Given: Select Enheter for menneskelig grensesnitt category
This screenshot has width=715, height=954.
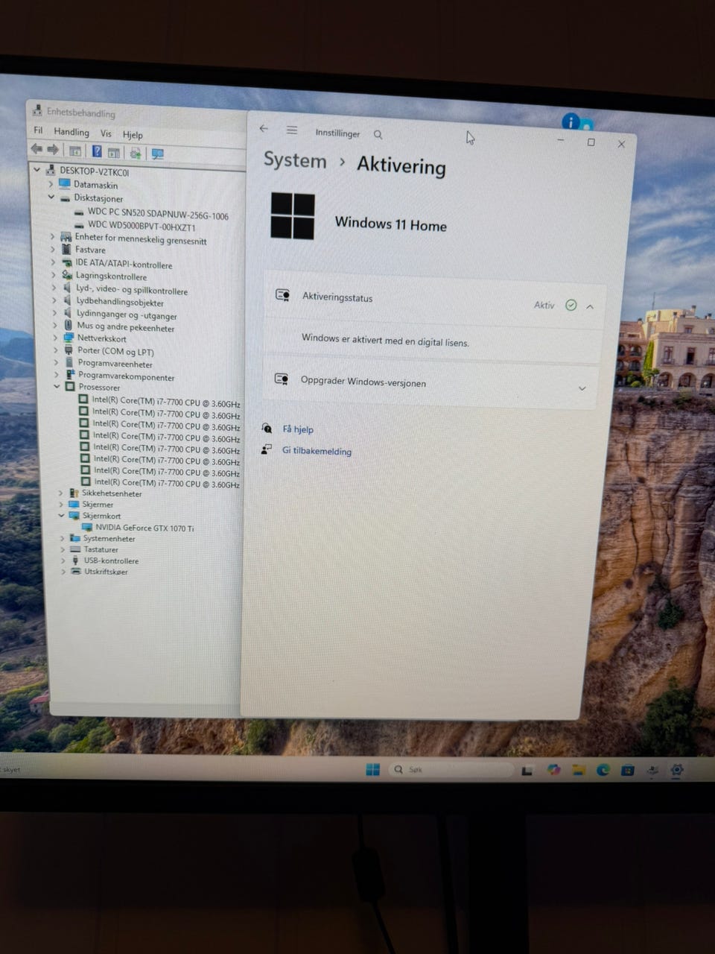Looking at the screenshot, I should pos(141,239).
